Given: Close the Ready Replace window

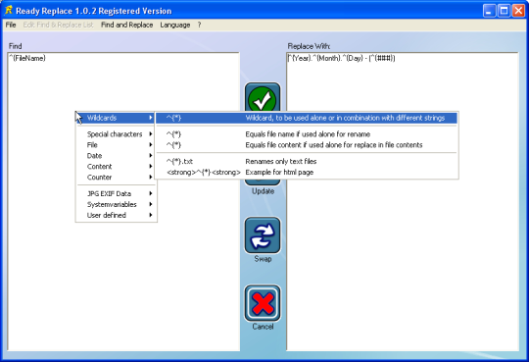Looking at the screenshot, I should (x=518, y=11).
